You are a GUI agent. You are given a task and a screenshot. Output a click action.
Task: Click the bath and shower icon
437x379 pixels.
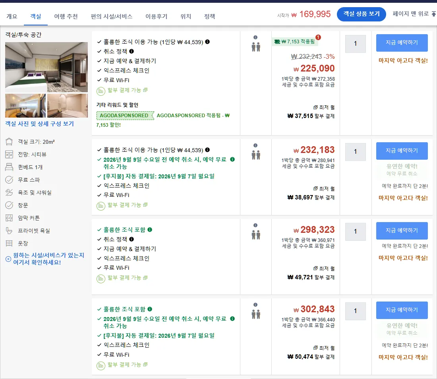(x=9, y=192)
